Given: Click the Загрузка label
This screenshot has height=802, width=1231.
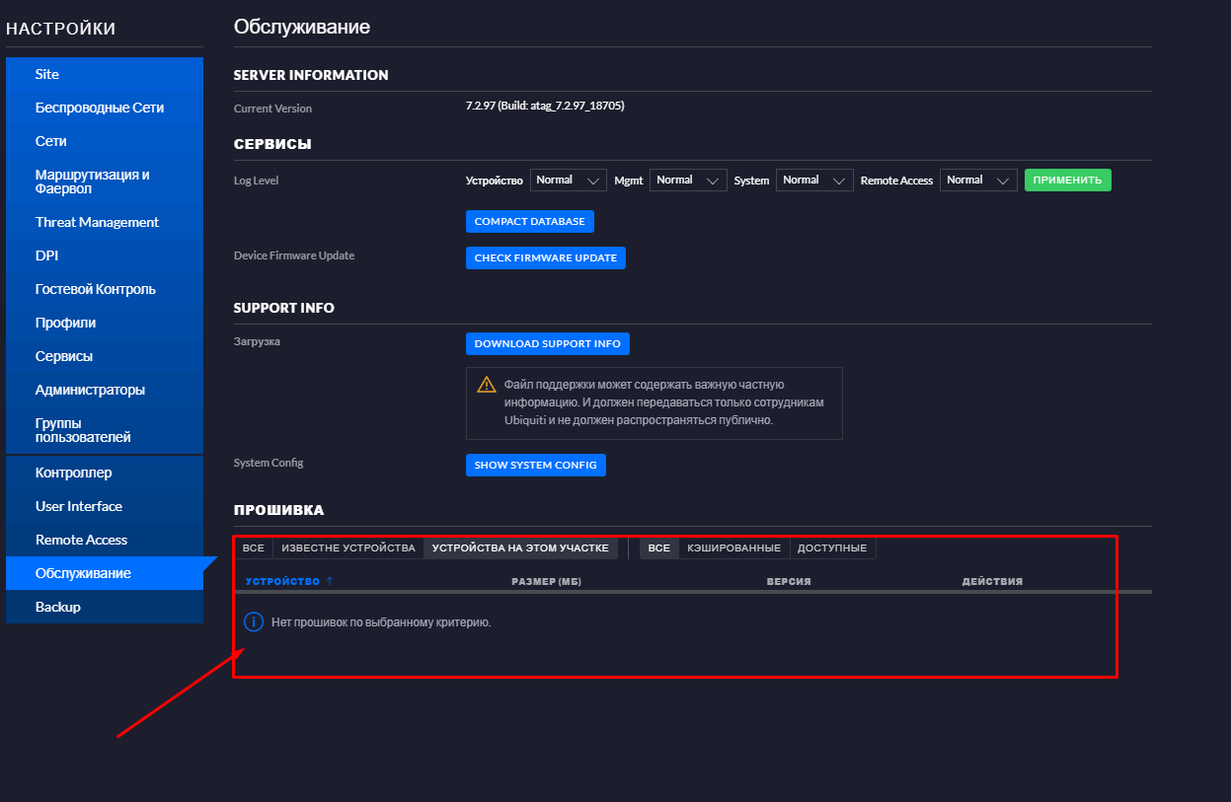Looking at the screenshot, I should (x=257, y=341).
